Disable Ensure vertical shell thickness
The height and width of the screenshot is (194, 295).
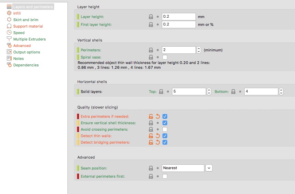[x=165, y=123]
